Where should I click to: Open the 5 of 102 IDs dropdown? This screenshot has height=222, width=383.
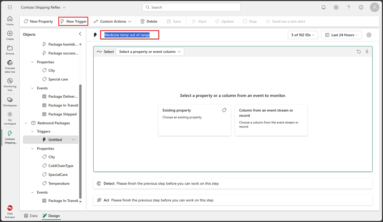click(303, 35)
